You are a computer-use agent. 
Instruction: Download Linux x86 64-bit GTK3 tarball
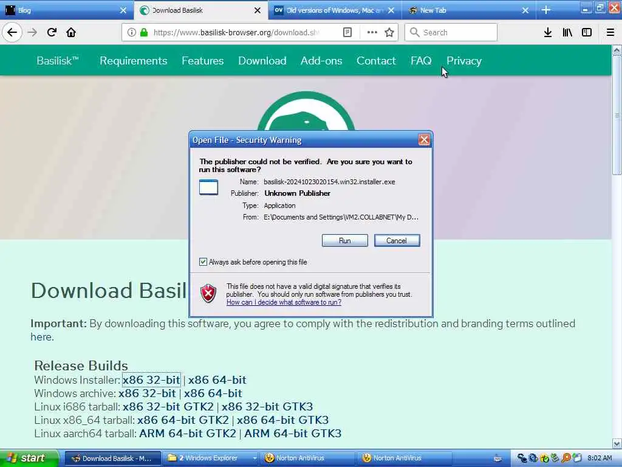click(282, 420)
